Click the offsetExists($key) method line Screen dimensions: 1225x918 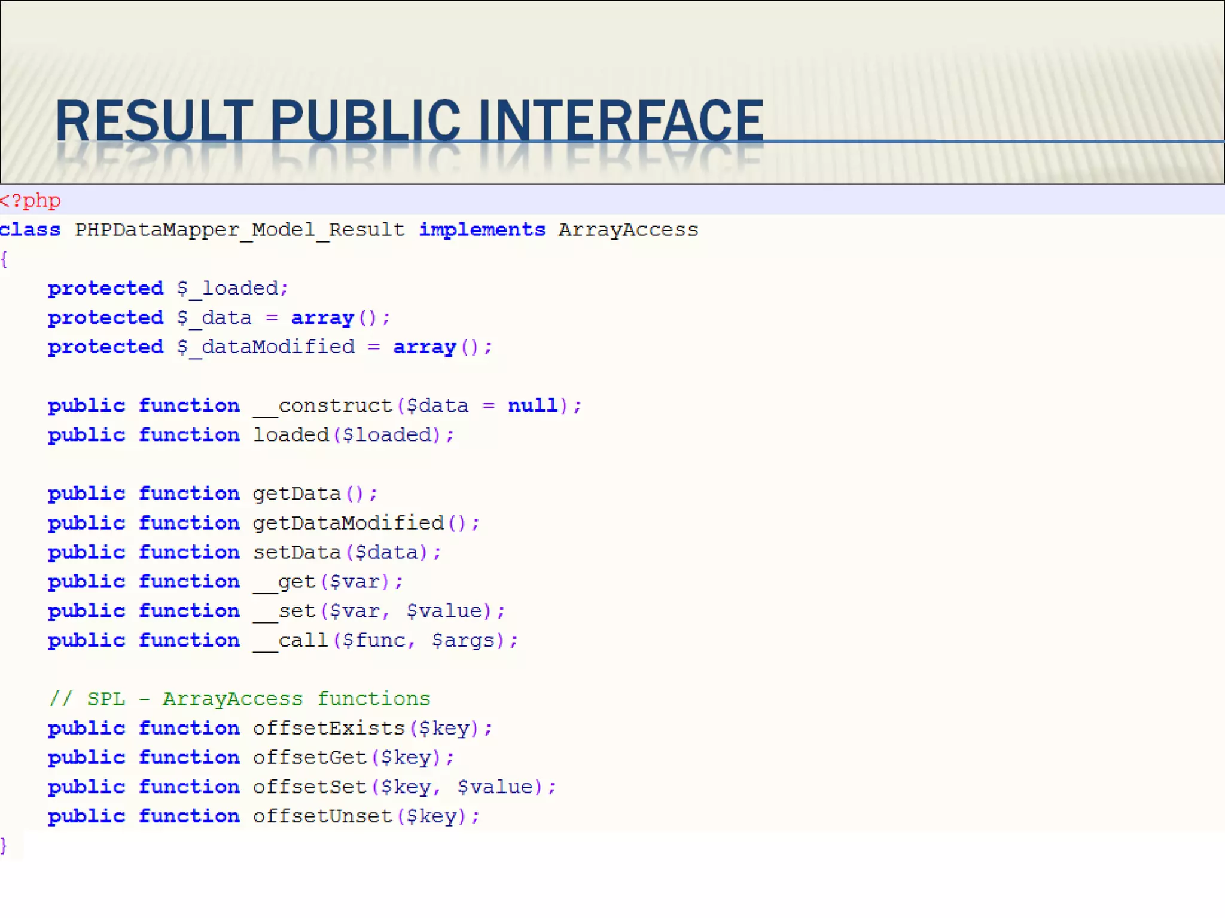(x=270, y=728)
